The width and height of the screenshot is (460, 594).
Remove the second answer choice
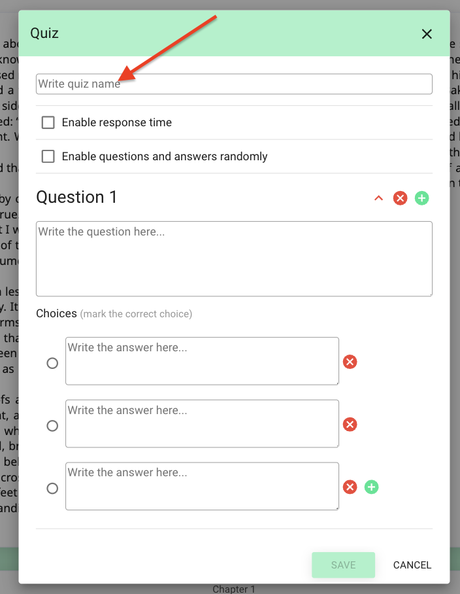point(350,425)
